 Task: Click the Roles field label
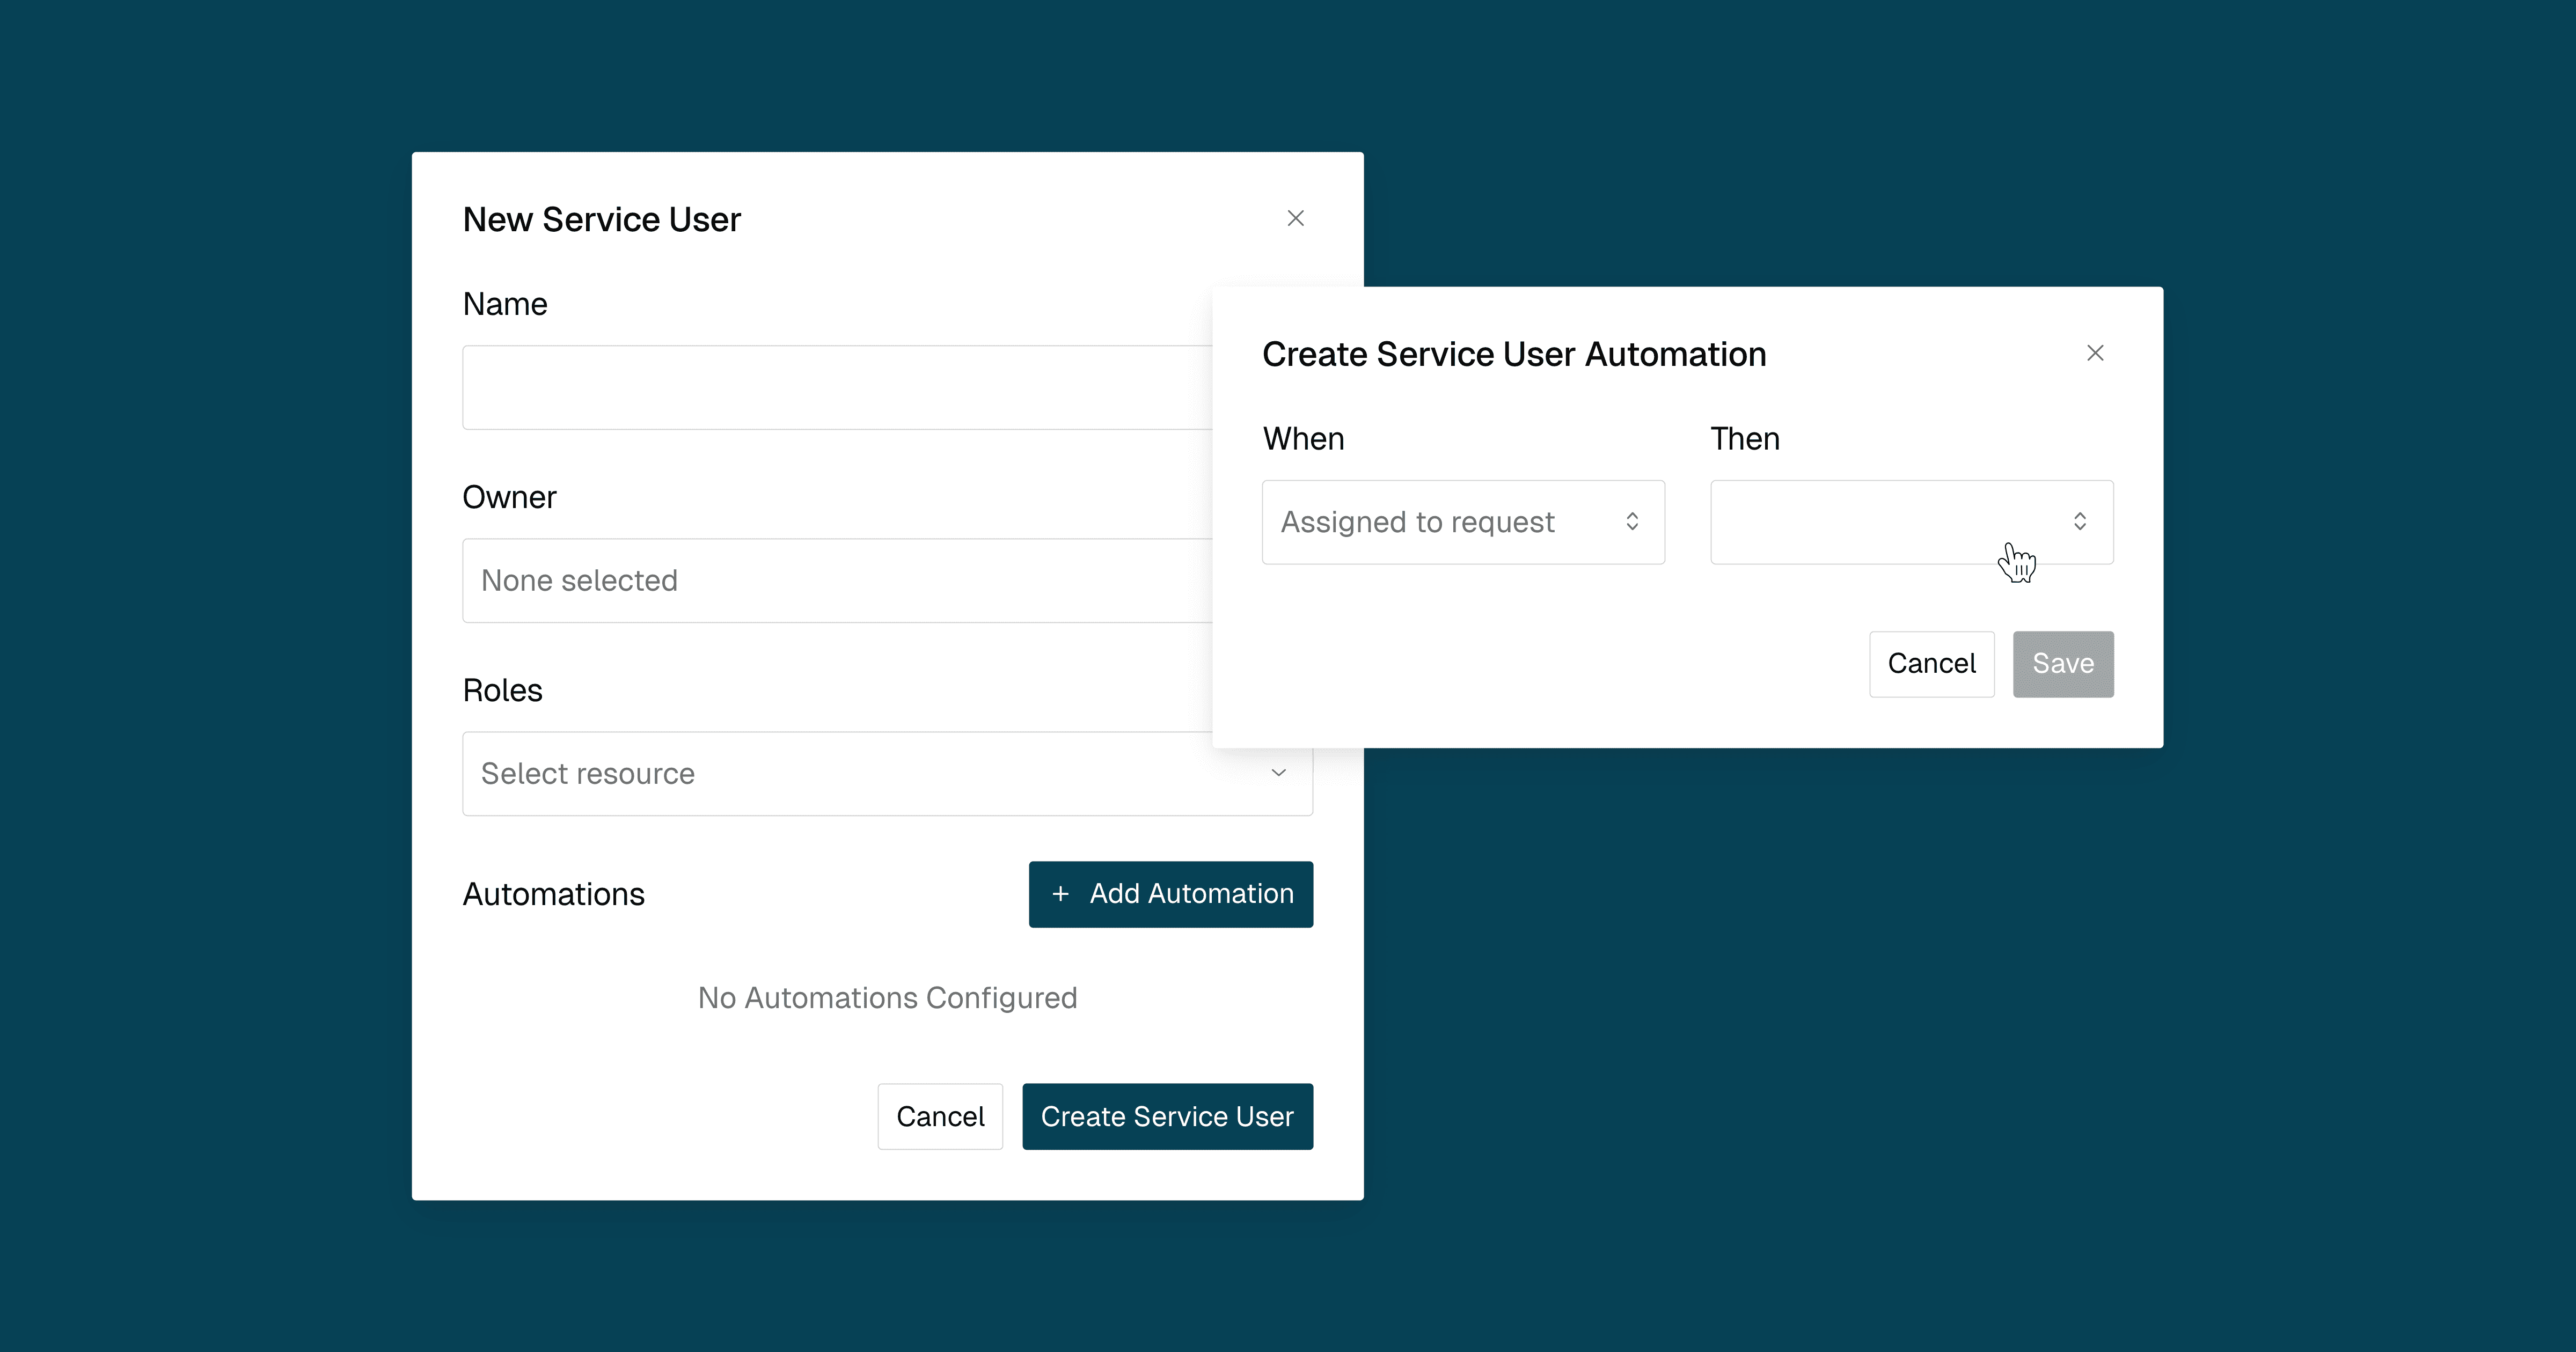[502, 690]
